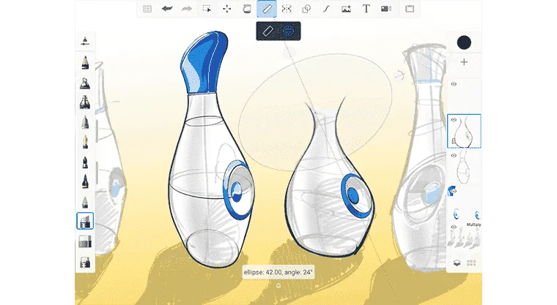This screenshot has height=305, width=557.
Task: Select the highlighted flat brush in palette
Action: tap(85, 221)
